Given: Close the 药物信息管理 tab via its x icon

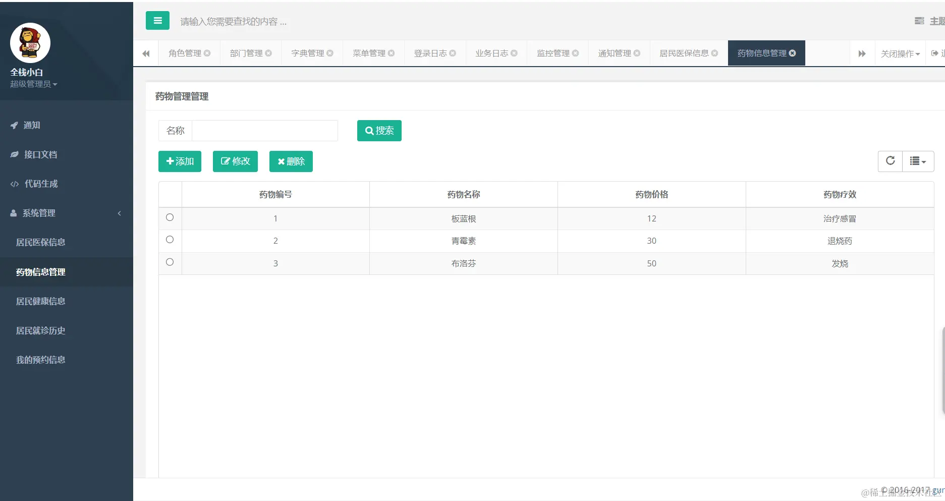Looking at the screenshot, I should [793, 53].
